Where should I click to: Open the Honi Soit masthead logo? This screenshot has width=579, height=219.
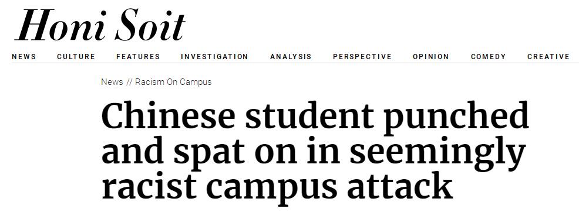(100, 25)
